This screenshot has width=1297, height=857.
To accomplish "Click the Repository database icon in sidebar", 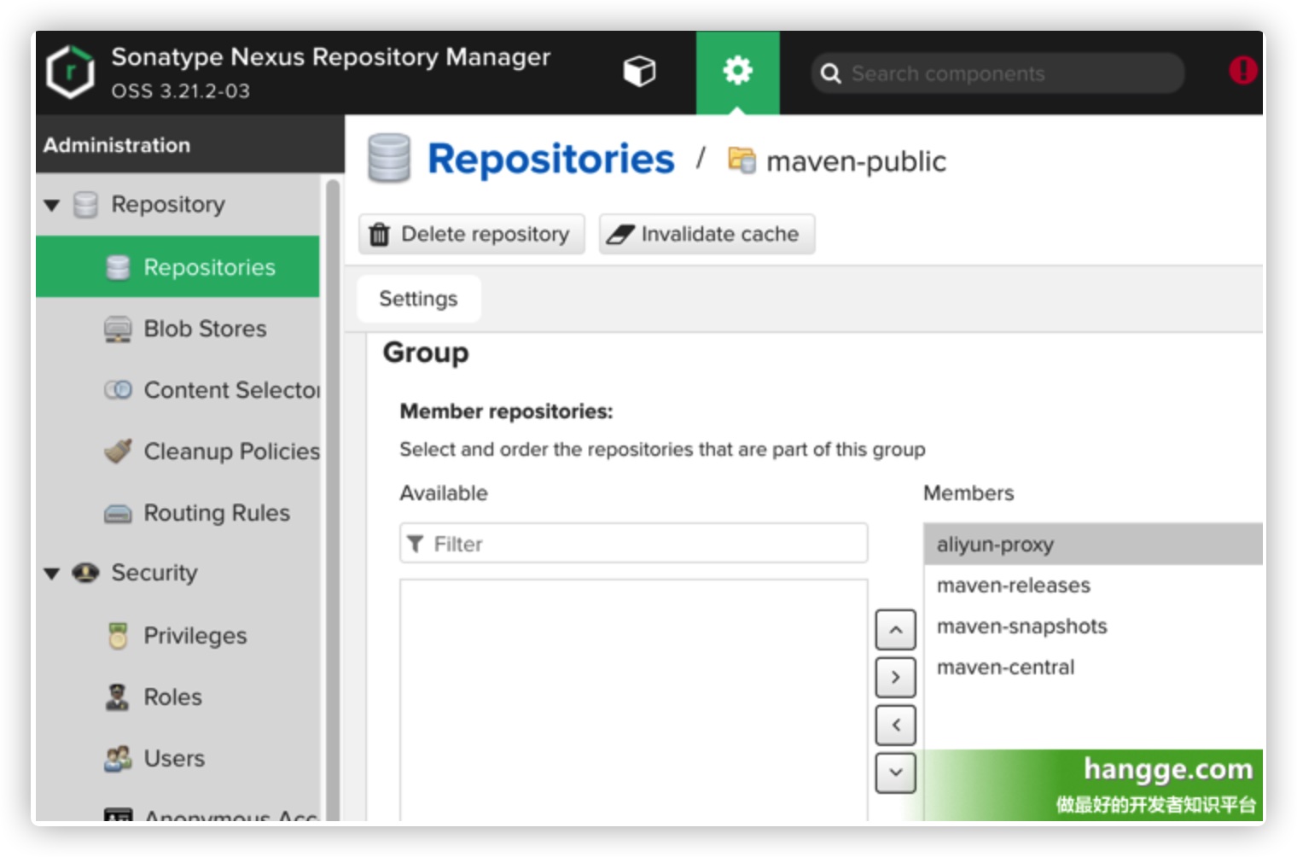I will click(x=85, y=205).
